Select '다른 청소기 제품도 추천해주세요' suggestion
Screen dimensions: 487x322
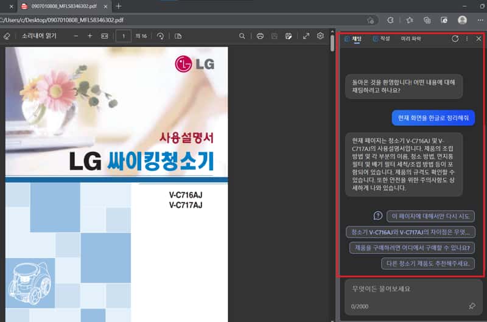pos(428,264)
